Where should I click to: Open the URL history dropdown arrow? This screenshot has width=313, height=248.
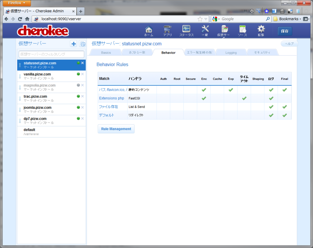click(x=206, y=19)
